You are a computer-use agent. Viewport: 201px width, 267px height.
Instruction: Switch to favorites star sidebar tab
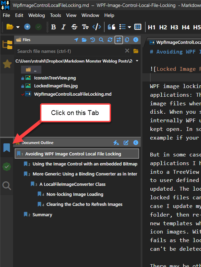coord(7,64)
